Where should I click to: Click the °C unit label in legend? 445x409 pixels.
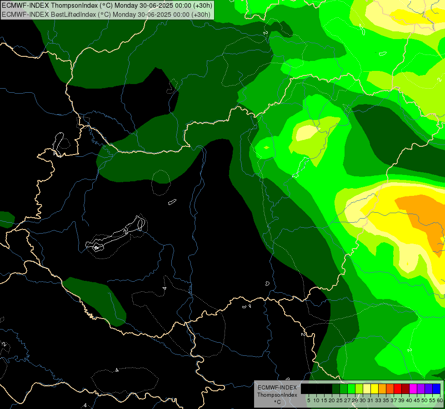tap(278, 402)
